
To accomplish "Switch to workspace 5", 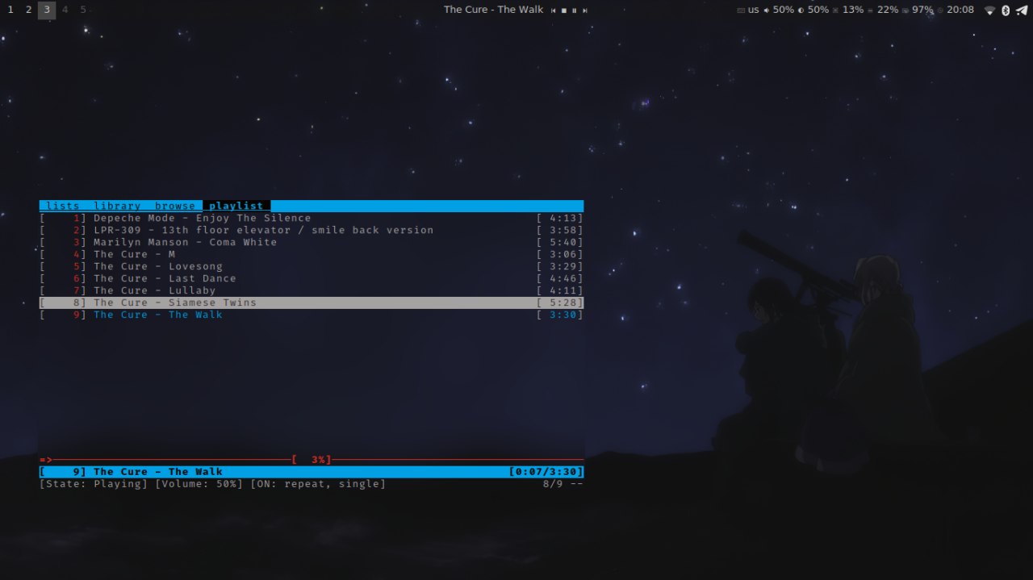I will (x=83, y=10).
